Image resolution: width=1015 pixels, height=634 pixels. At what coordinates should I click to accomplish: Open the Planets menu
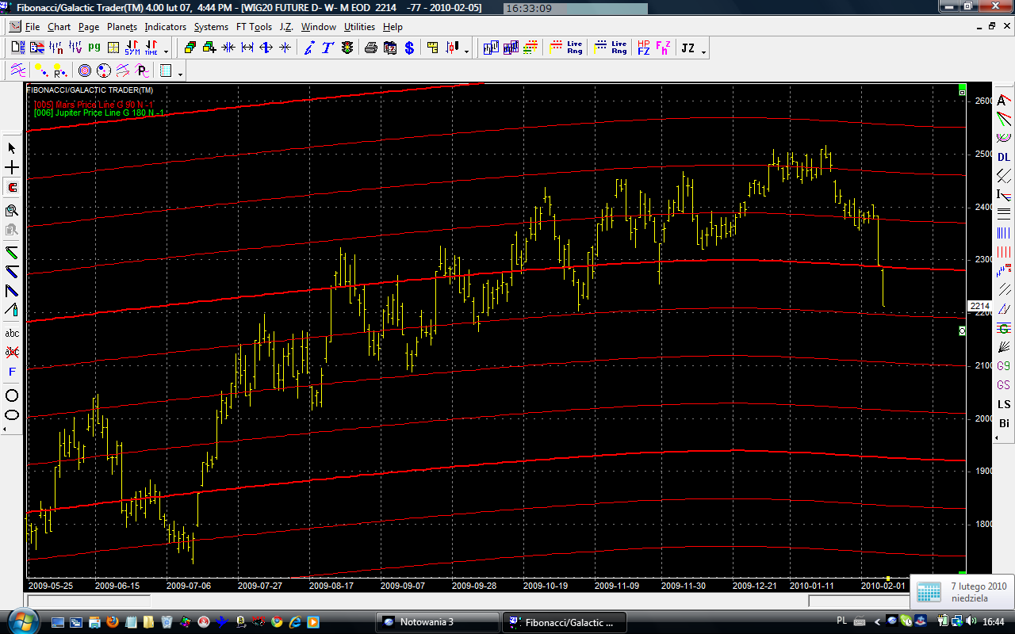pos(122,27)
